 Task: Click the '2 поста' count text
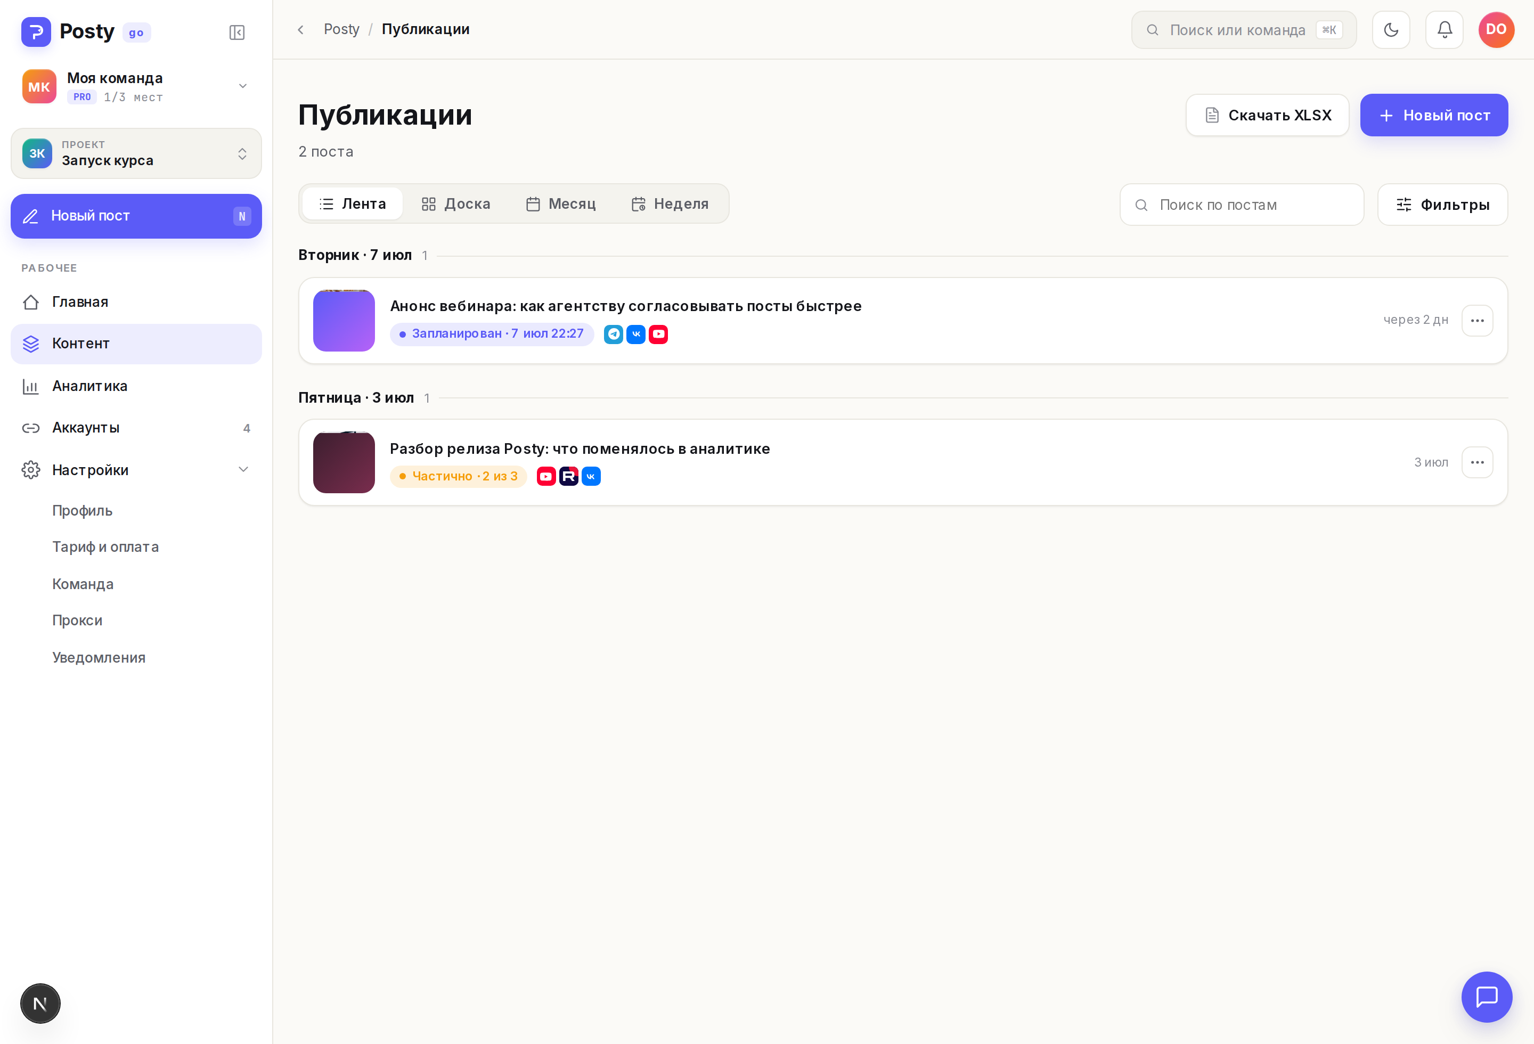tap(326, 151)
